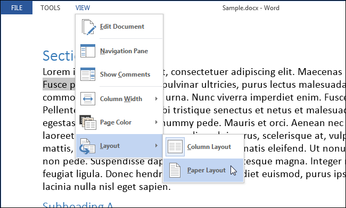Expand the Layout submenu arrow
346x208 pixels.
tap(156, 146)
